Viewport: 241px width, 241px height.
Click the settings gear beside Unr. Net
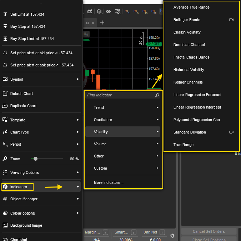pos(172,236)
